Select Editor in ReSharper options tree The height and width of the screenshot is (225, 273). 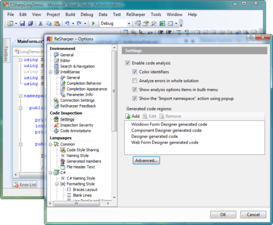point(65,61)
